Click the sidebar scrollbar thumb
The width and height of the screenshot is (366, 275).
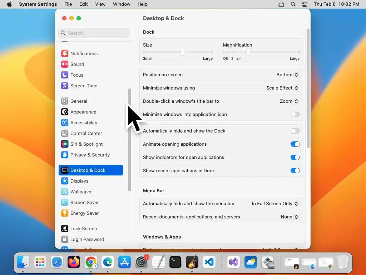coord(129,140)
